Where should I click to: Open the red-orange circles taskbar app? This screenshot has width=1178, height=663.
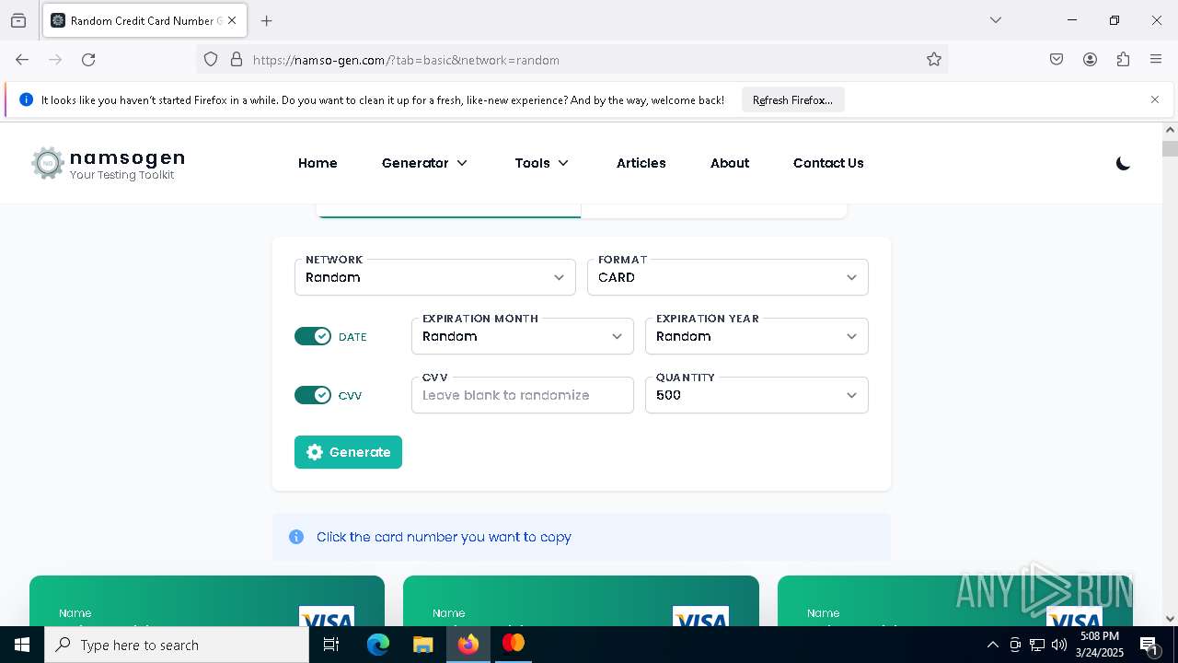514,645
